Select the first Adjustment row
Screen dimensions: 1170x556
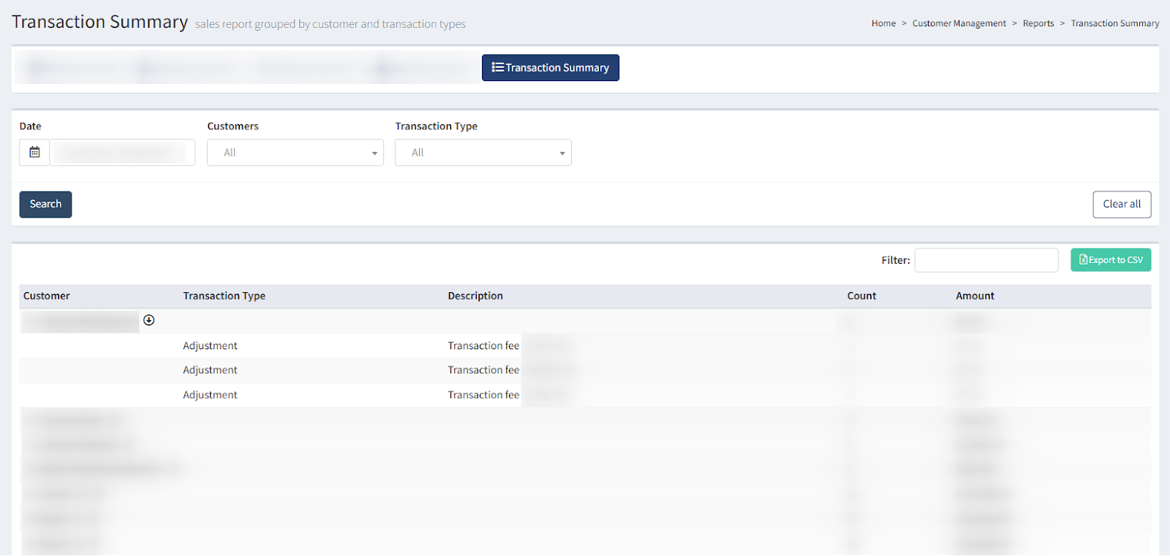(x=210, y=346)
